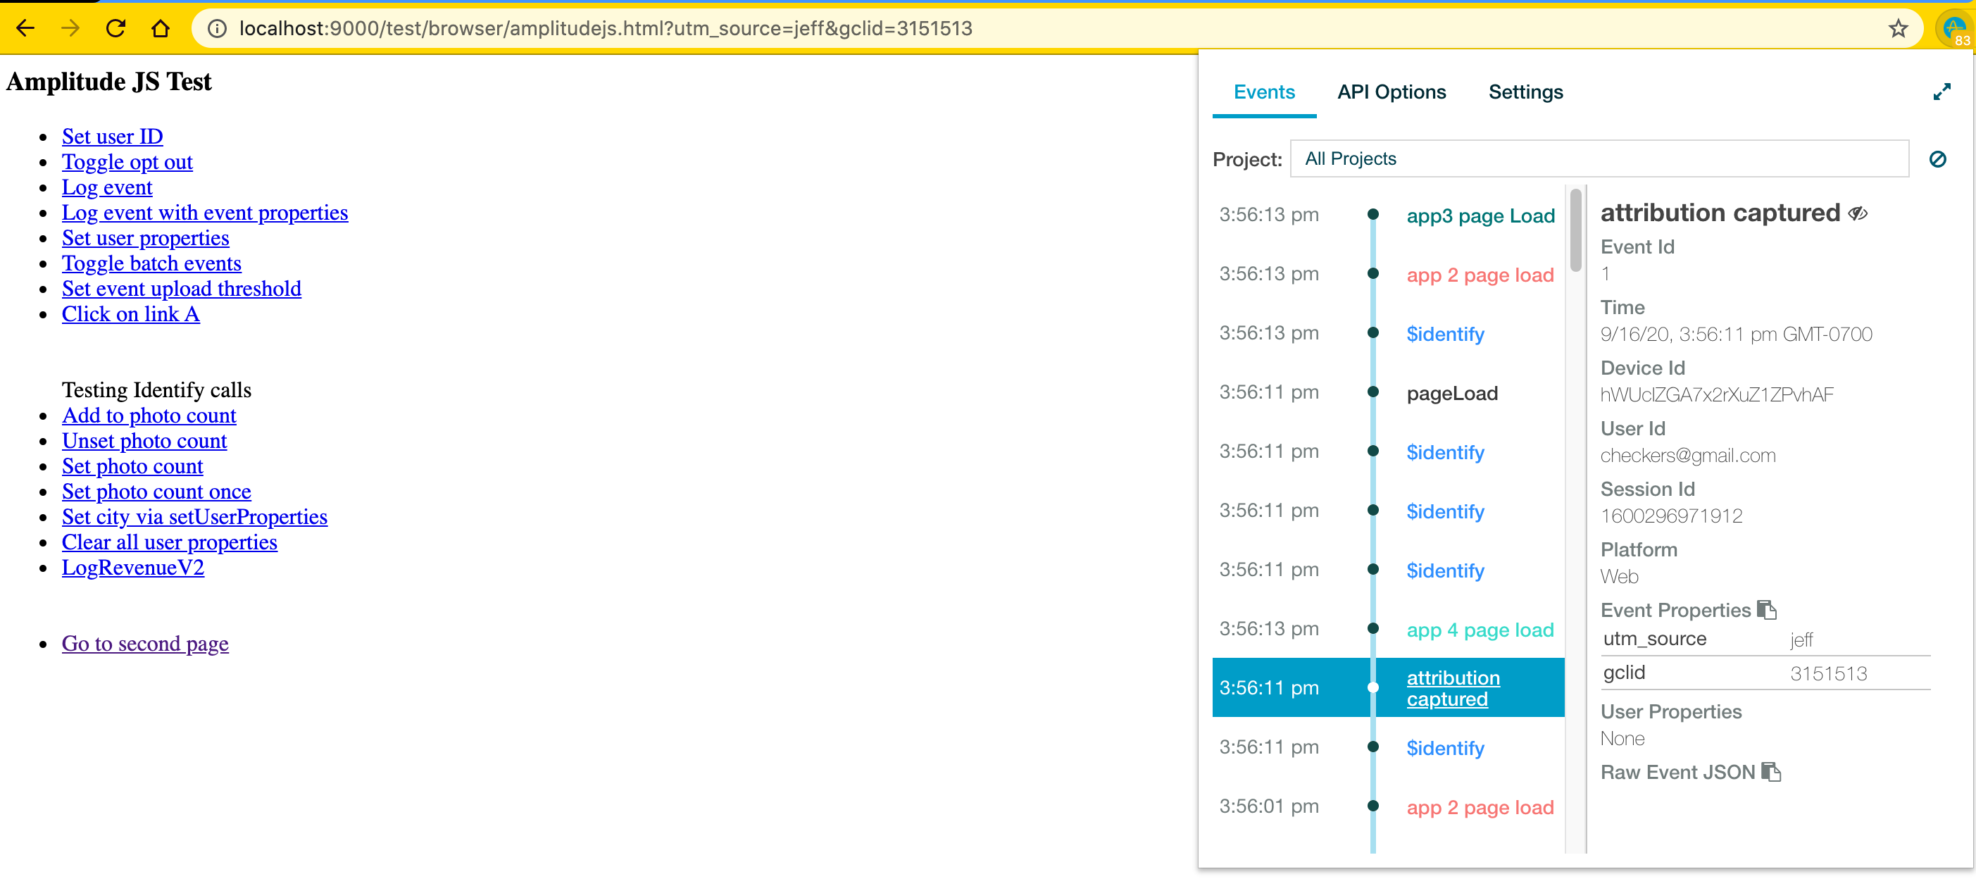Click the Toggle batch events link

point(151,263)
